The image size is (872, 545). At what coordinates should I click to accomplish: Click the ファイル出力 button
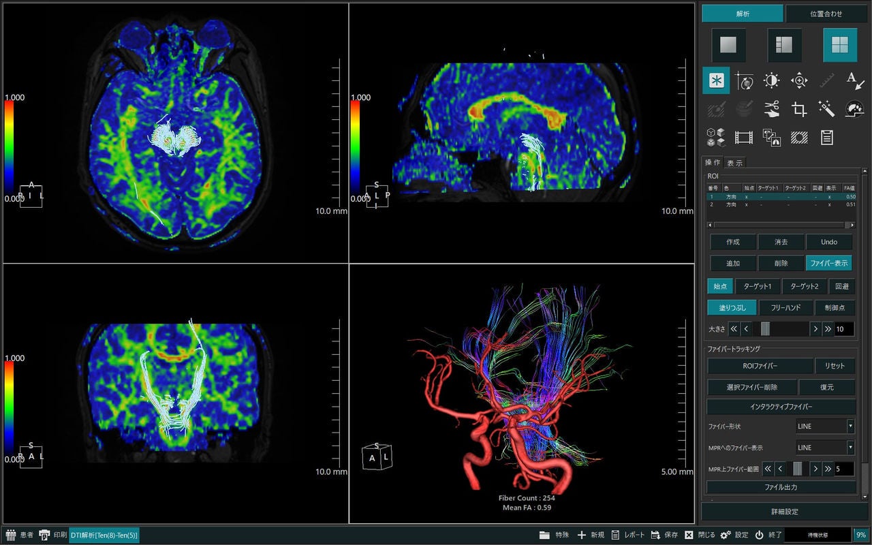click(x=781, y=487)
